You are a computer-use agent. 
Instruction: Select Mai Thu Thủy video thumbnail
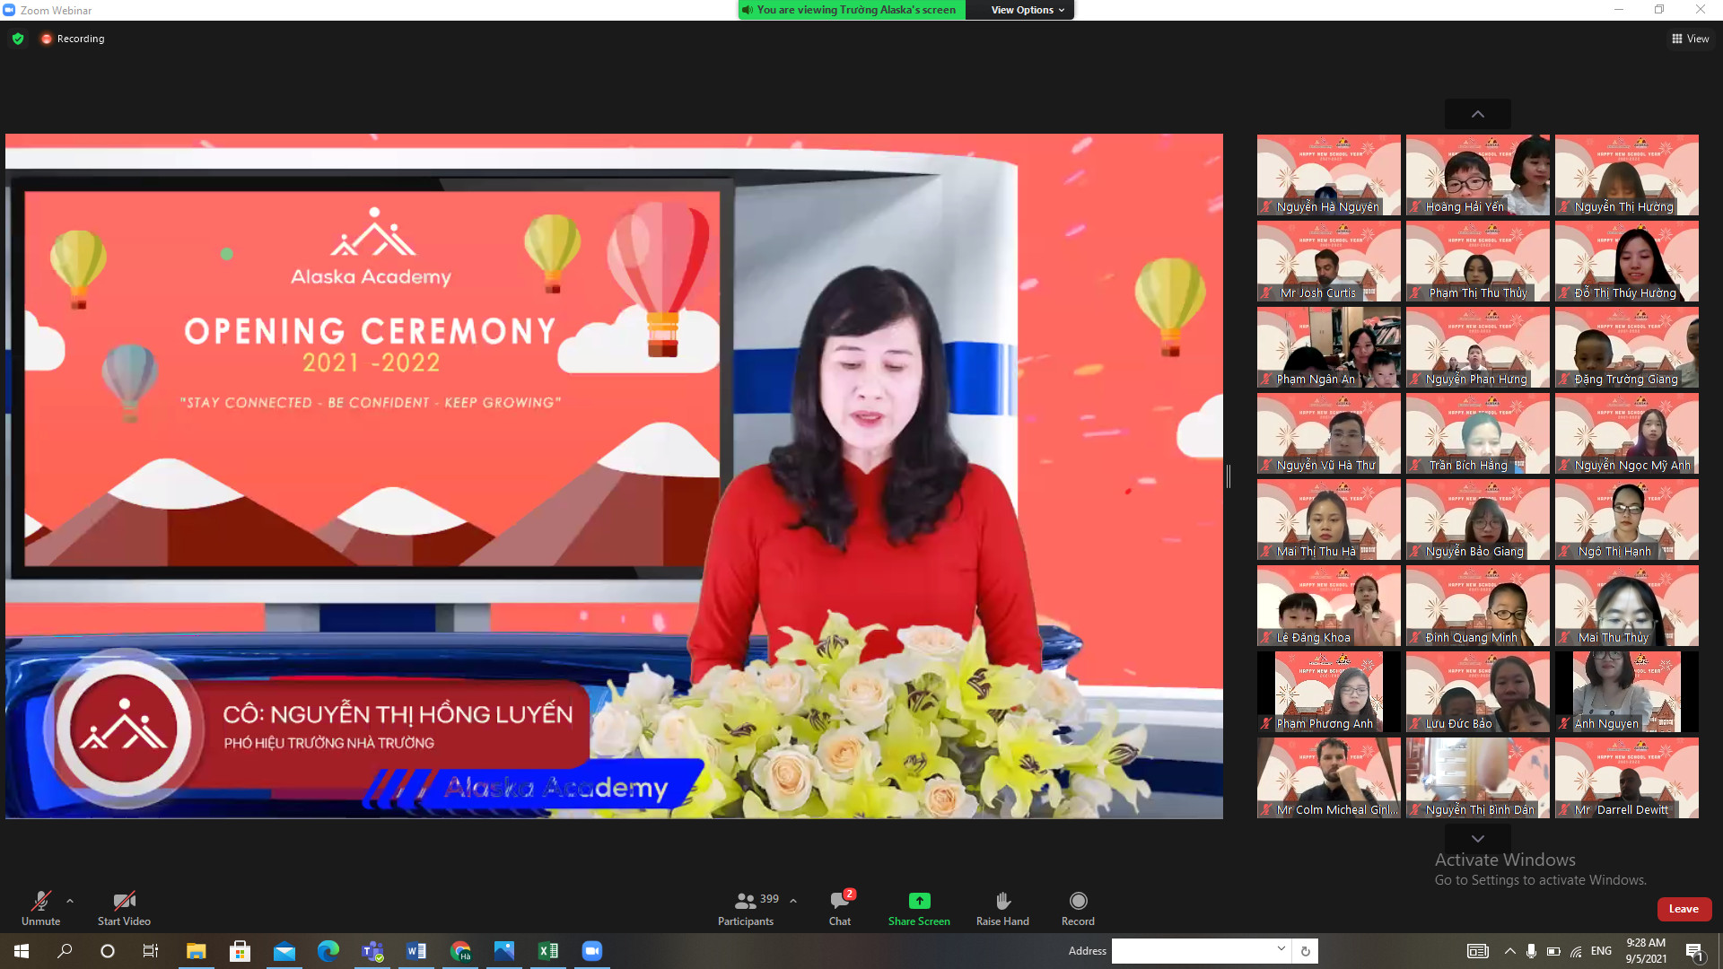[1627, 606]
